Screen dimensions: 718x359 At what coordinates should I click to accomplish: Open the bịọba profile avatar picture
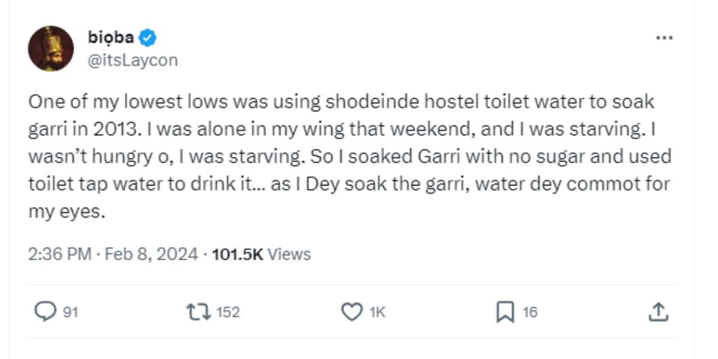click(x=51, y=49)
